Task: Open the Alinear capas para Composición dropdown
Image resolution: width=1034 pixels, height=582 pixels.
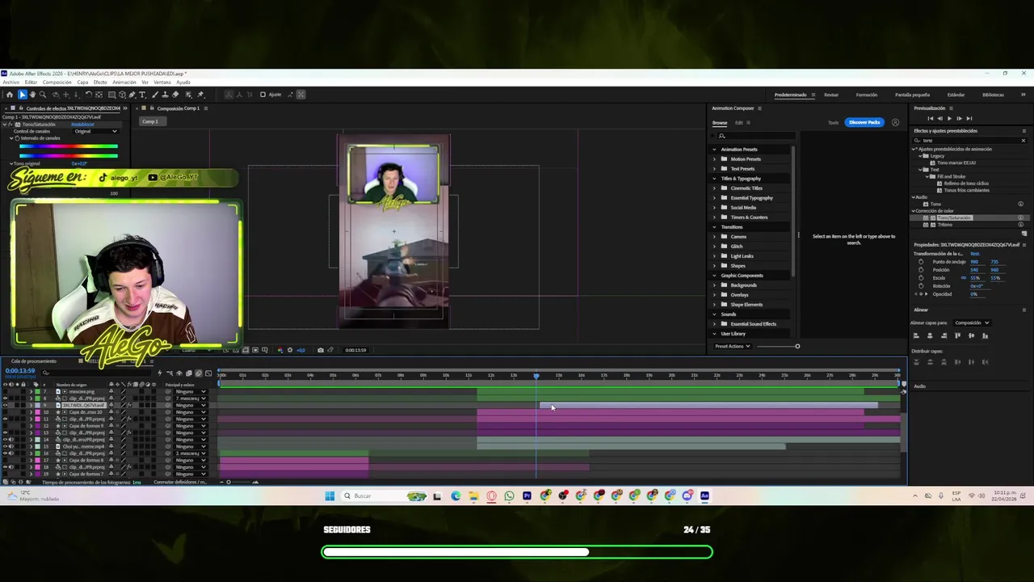Action: click(973, 323)
